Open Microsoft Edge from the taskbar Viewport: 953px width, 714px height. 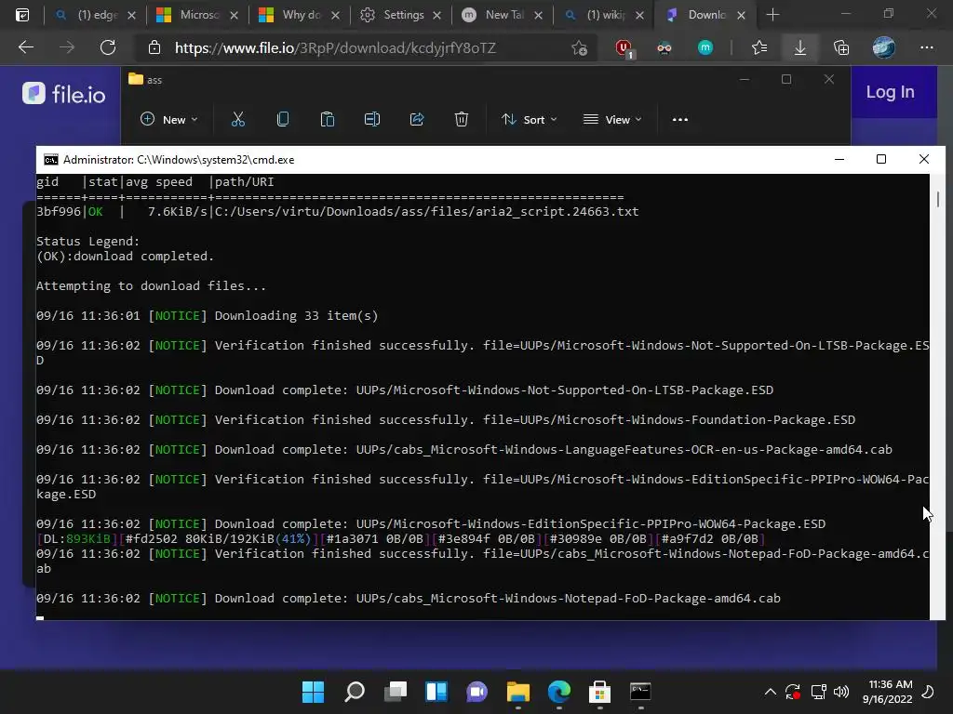point(559,692)
